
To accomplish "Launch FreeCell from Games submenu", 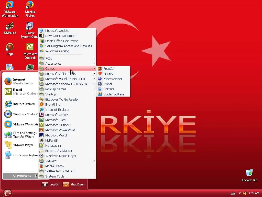I will [113, 68].
